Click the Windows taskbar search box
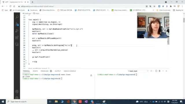Viewport: 185px width, 104px height. click(x=26, y=101)
